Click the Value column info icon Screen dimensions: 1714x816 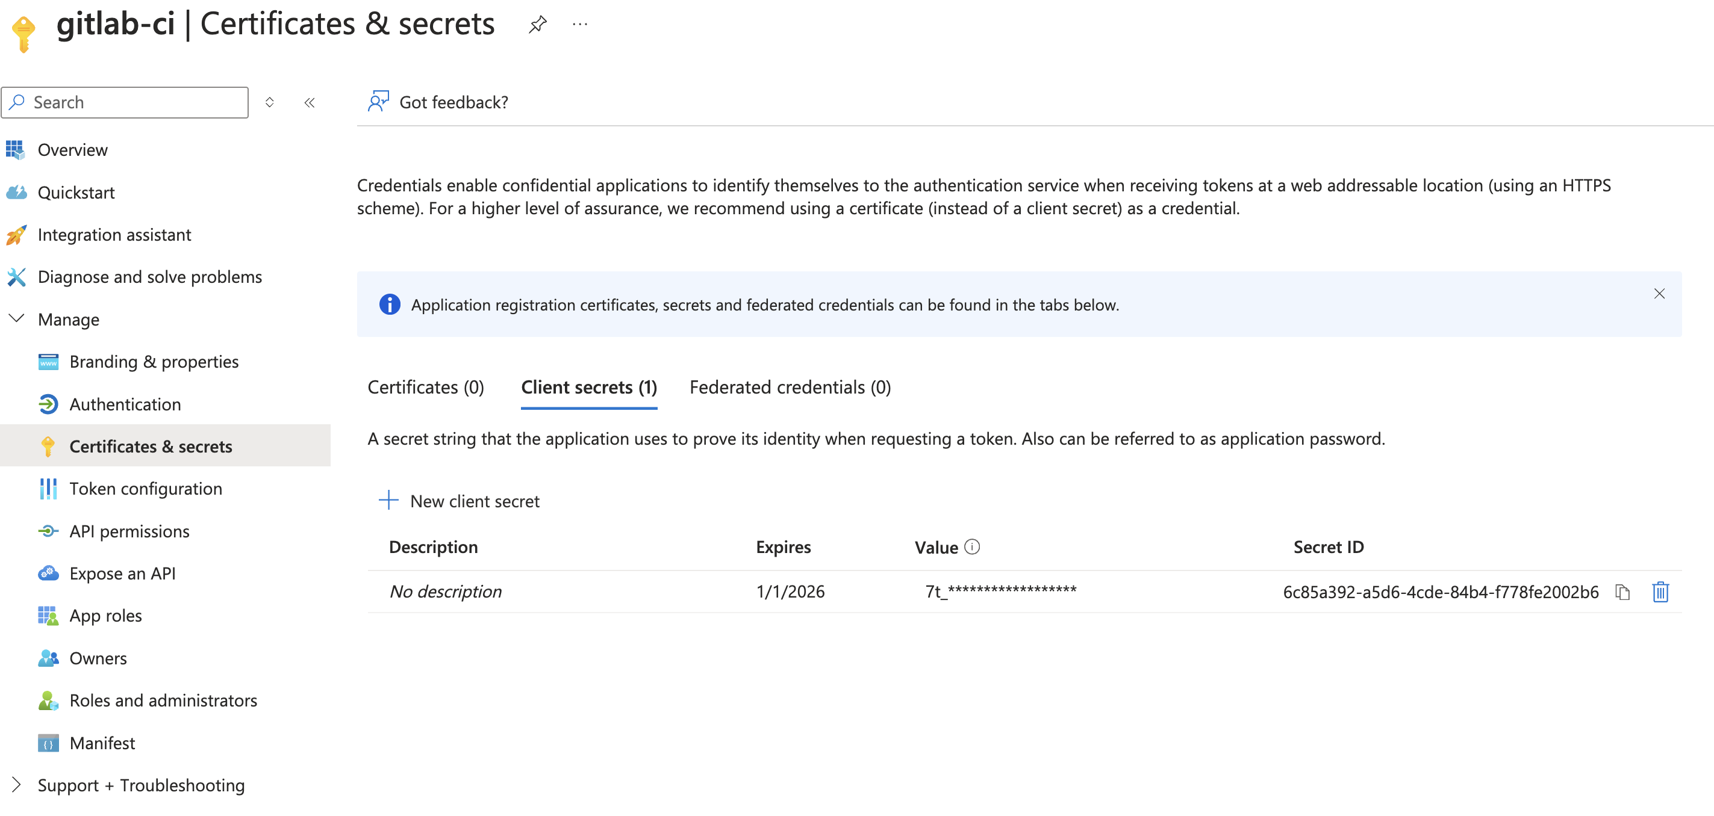point(972,546)
